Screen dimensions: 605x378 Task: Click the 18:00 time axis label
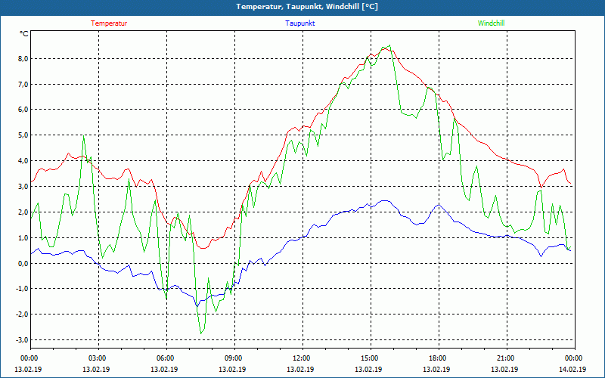click(438, 358)
